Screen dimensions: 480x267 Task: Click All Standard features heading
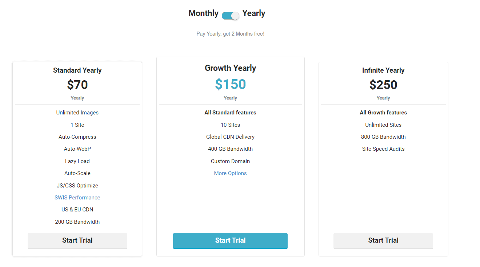[230, 112]
